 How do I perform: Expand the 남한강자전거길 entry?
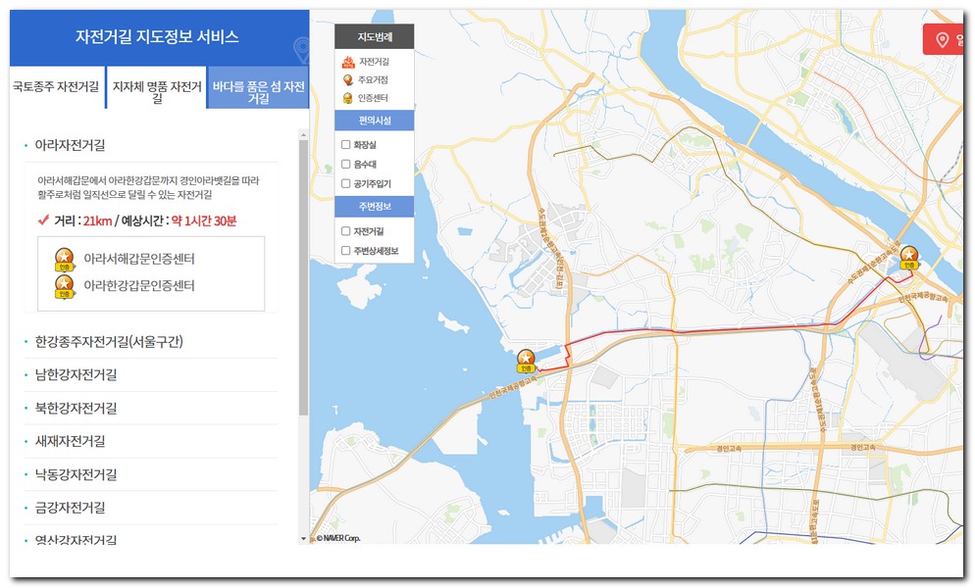76,374
